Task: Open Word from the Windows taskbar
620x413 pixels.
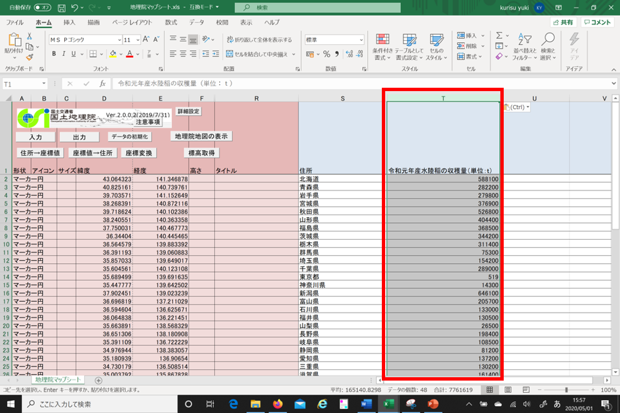Action: point(367,404)
